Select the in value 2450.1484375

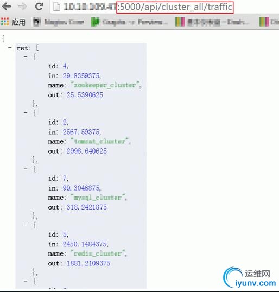coord(85,244)
